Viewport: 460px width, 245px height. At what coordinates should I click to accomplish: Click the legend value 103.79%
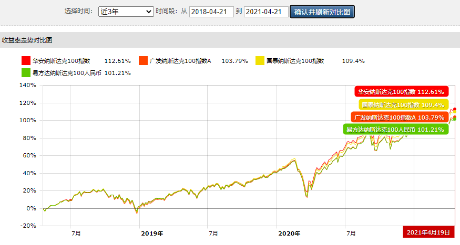click(234, 61)
